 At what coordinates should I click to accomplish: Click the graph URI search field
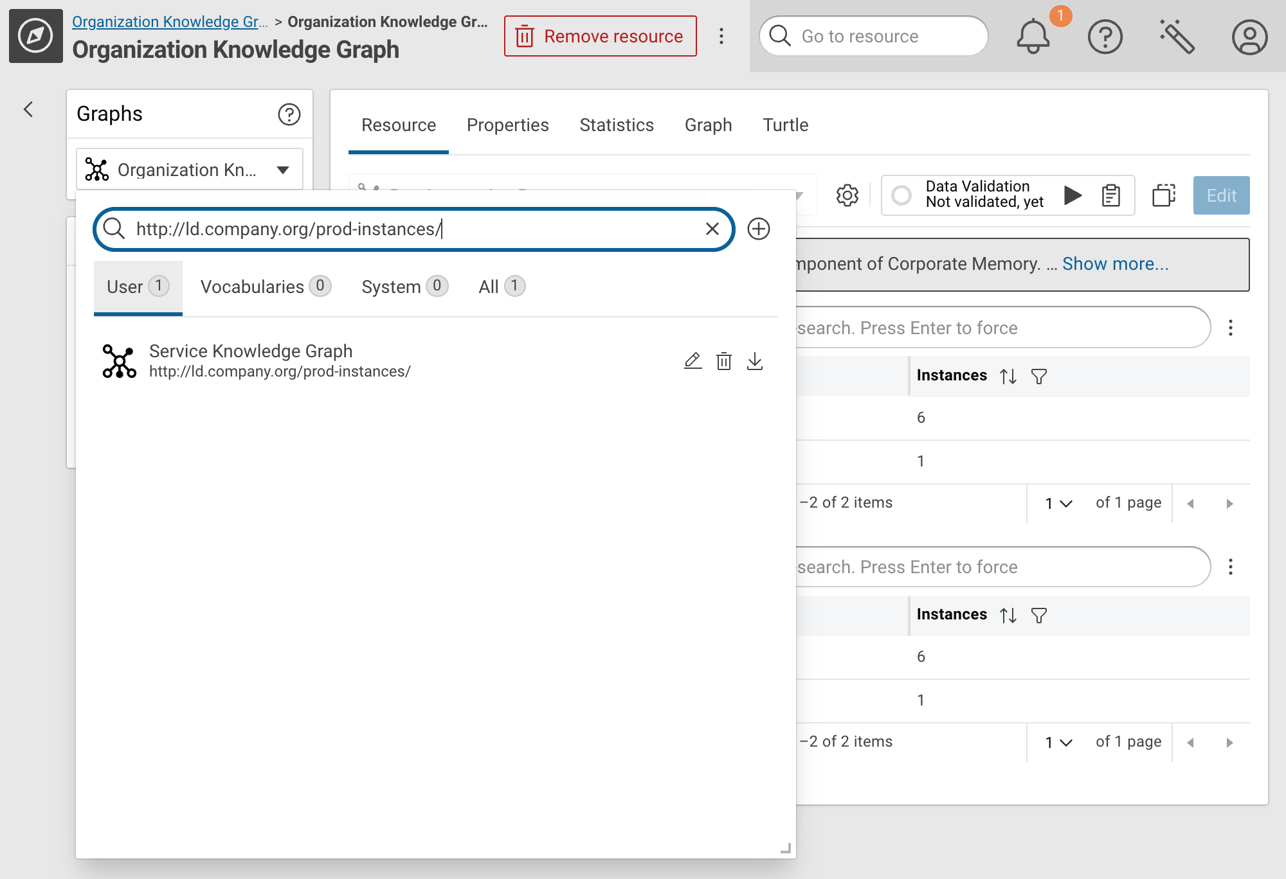tap(414, 229)
